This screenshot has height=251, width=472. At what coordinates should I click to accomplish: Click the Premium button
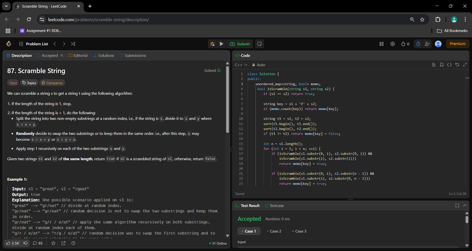pyautogui.click(x=457, y=44)
